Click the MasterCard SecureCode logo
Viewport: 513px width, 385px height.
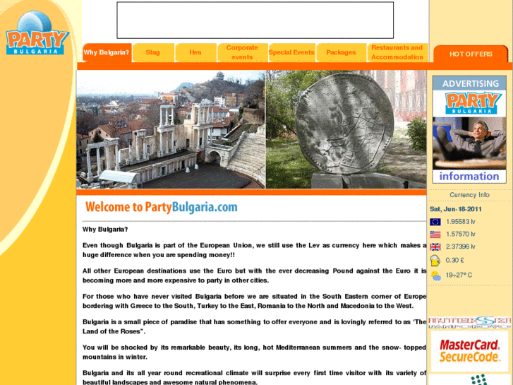coord(469,351)
